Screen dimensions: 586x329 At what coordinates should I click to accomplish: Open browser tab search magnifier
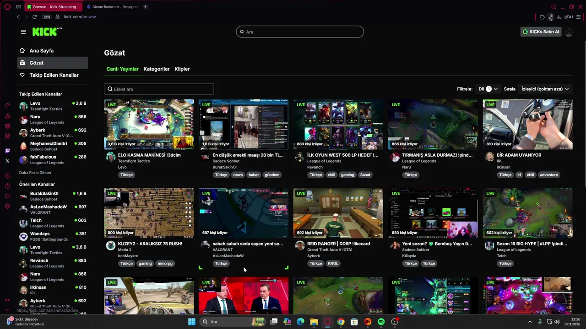[x=553, y=7]
